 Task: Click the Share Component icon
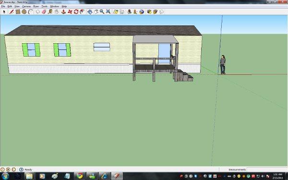coord(162,12)
